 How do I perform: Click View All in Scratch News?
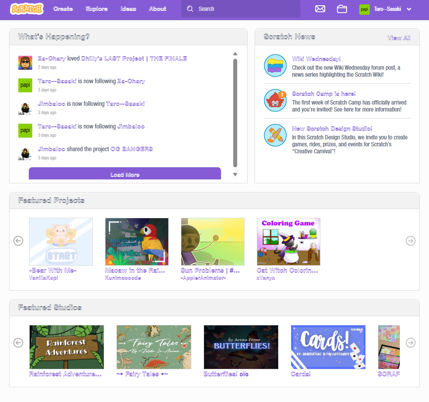click(x=398, y=38)
